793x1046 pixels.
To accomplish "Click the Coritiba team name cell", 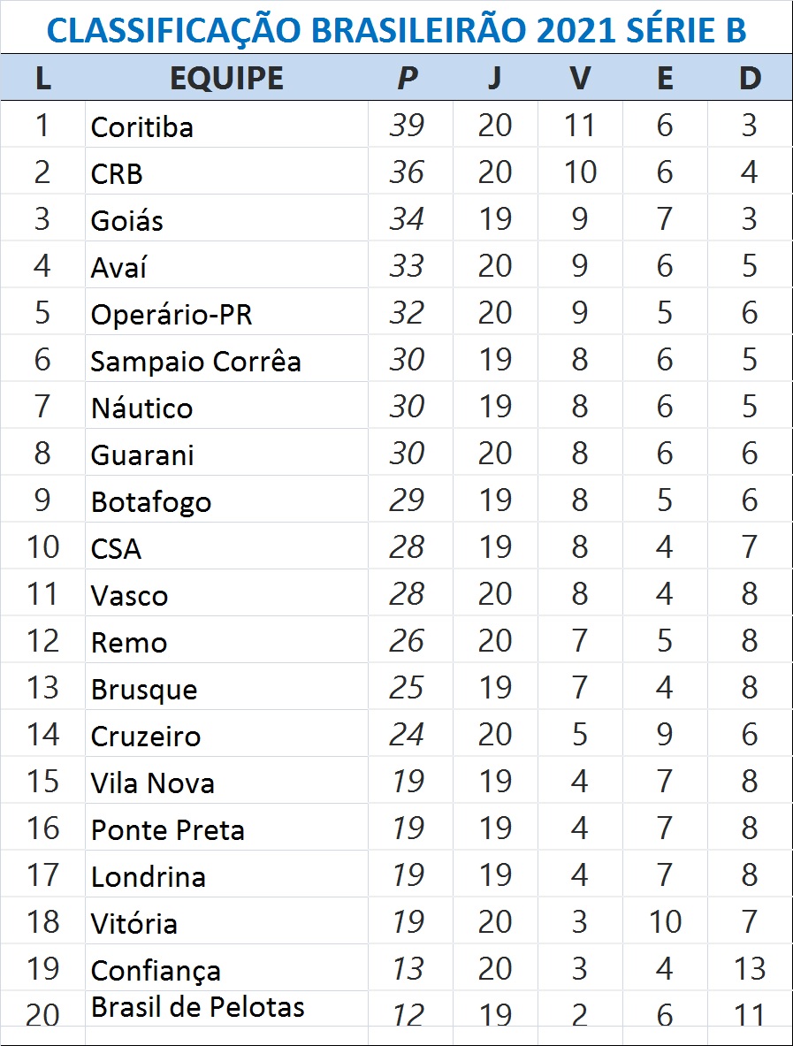I will click(142, 126).
